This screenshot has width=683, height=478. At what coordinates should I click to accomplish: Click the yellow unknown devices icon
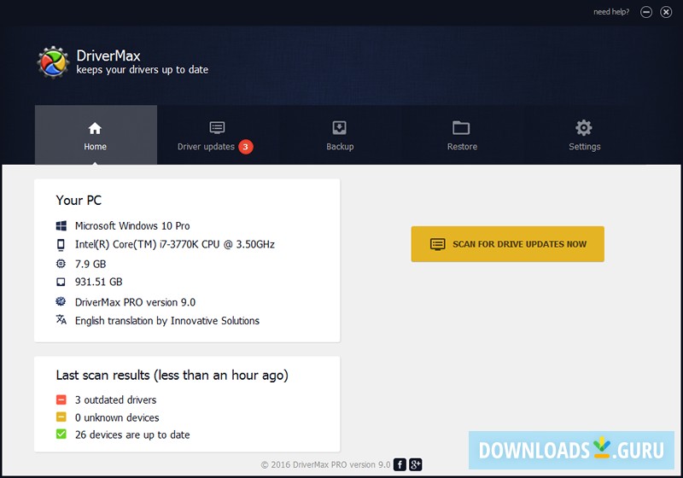[61, 417]
